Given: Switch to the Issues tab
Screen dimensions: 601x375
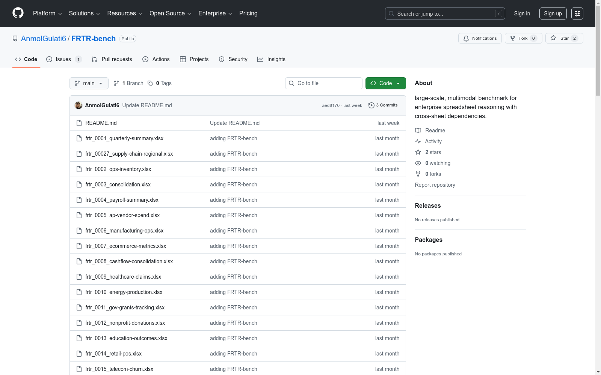Looking at the screenshot, I should [x=64, y=59].
